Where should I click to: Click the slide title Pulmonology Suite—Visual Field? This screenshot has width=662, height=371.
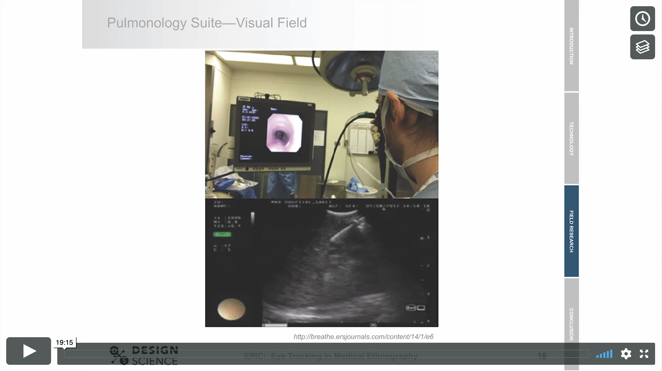[207, 23]
